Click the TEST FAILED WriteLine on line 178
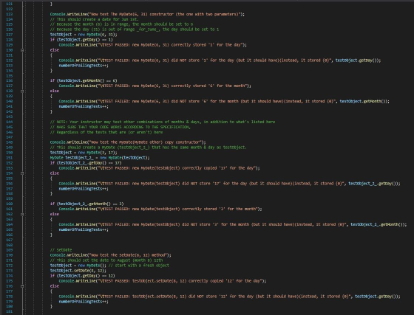Screen dimensions: 414x315 [229, 297]
